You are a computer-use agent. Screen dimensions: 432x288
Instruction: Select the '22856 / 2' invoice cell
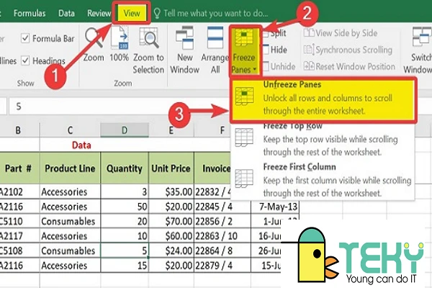click(x=222, y=221)
